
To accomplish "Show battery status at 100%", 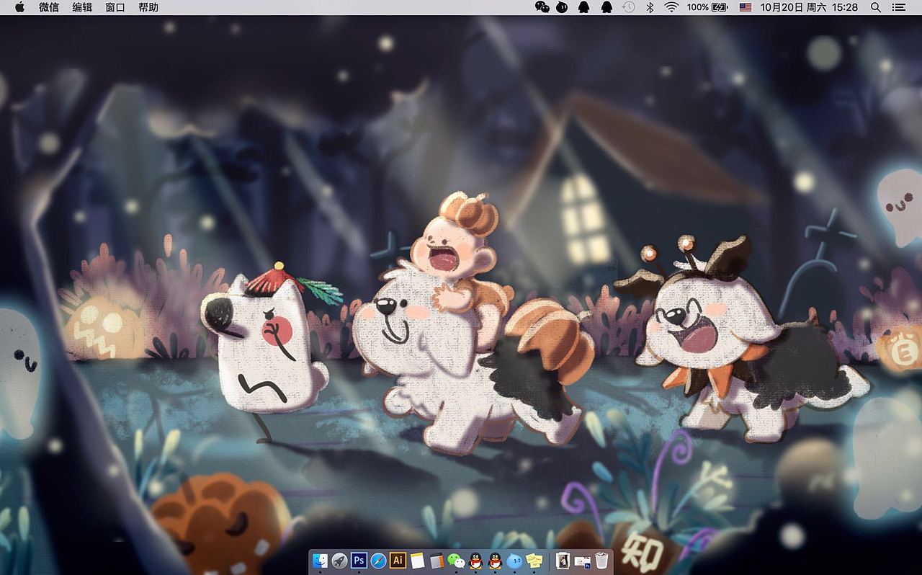I will 707,7.
